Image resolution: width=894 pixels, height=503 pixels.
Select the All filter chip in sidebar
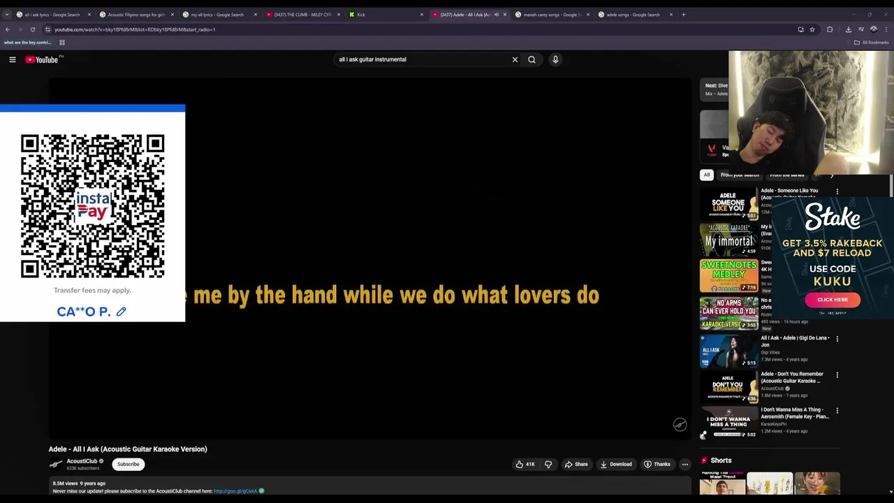click(707, 175)
